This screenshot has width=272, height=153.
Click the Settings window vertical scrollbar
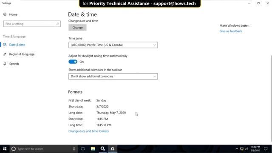(271, 98)
